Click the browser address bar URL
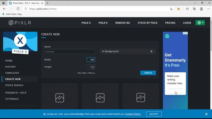212x119 pixels. [x=43, y=9]
